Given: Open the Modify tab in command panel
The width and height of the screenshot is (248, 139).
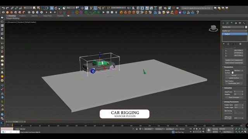Looking at the screenshot, I should pos(227,23).
